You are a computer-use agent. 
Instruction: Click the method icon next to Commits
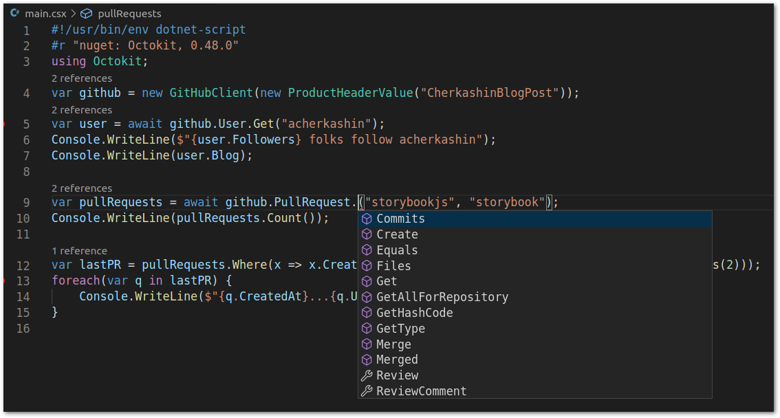pos(367,219)
